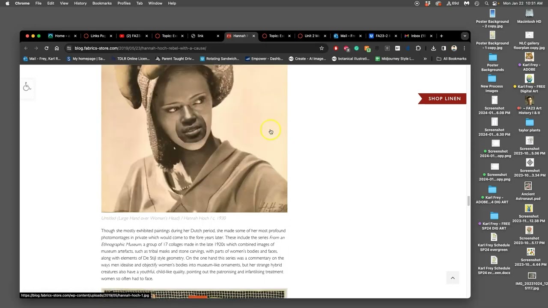The image size is (548, 308).
Task: Click the red shield extension icon
Action: 336,48
